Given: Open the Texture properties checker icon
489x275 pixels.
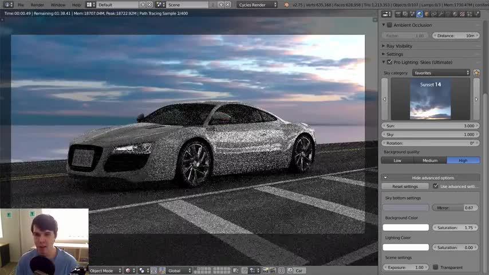Looking at the screenshot, I should pyautogui.click(x=462, y=14).
